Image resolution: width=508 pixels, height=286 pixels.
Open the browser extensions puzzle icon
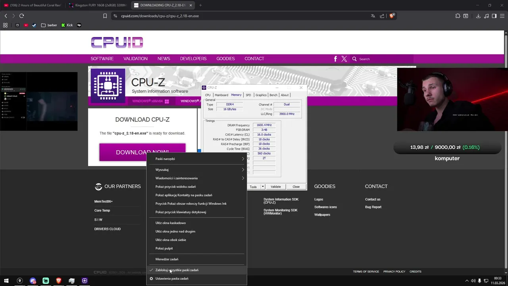point(458,16)
